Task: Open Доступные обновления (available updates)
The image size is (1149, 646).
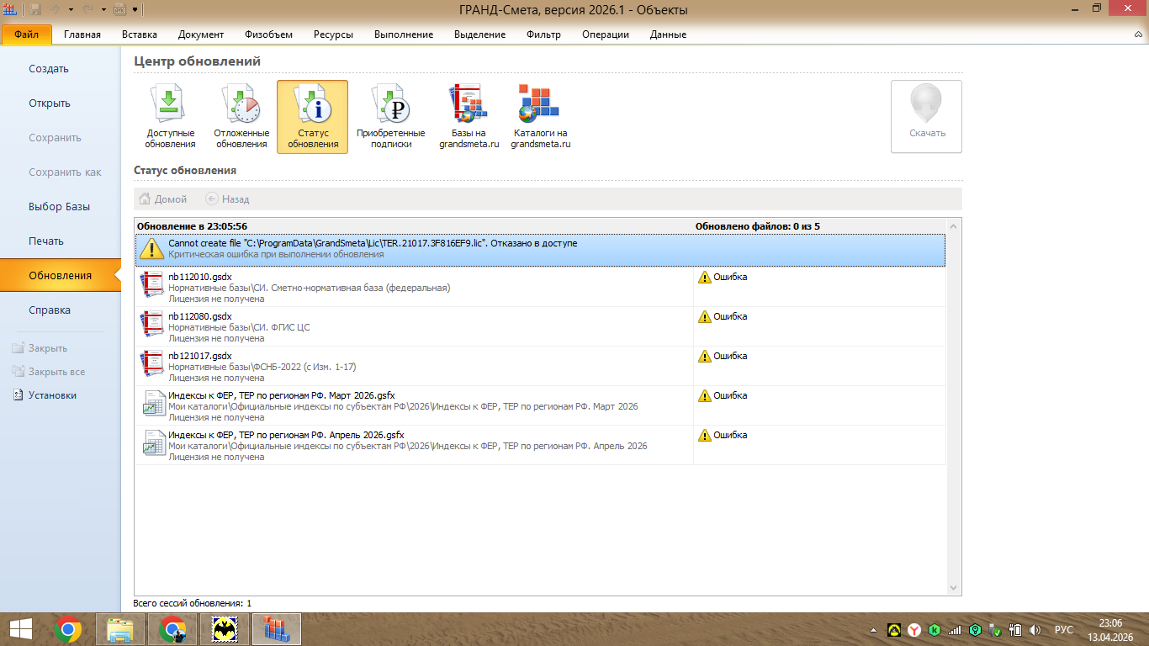Action: click(x=170, y=117)
